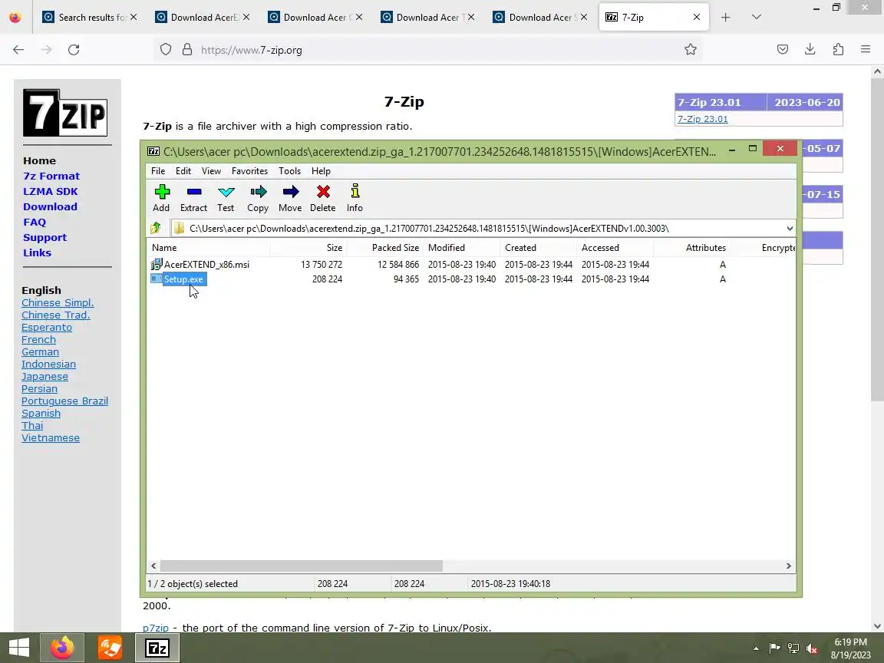Click the Add toolbar icon in 7-Zip
Screen dimensions: 884x663
[161, 198]
